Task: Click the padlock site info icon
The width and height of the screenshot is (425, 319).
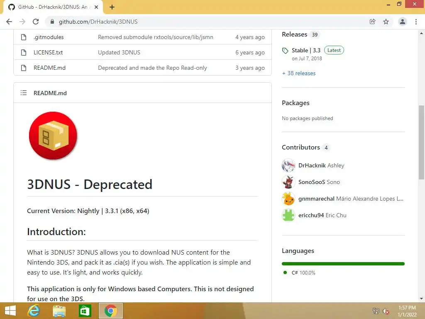Action: (x=52, y=22)
